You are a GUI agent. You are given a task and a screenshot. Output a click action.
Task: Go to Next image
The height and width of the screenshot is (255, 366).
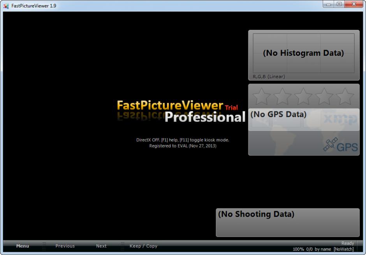coord(101,246)
